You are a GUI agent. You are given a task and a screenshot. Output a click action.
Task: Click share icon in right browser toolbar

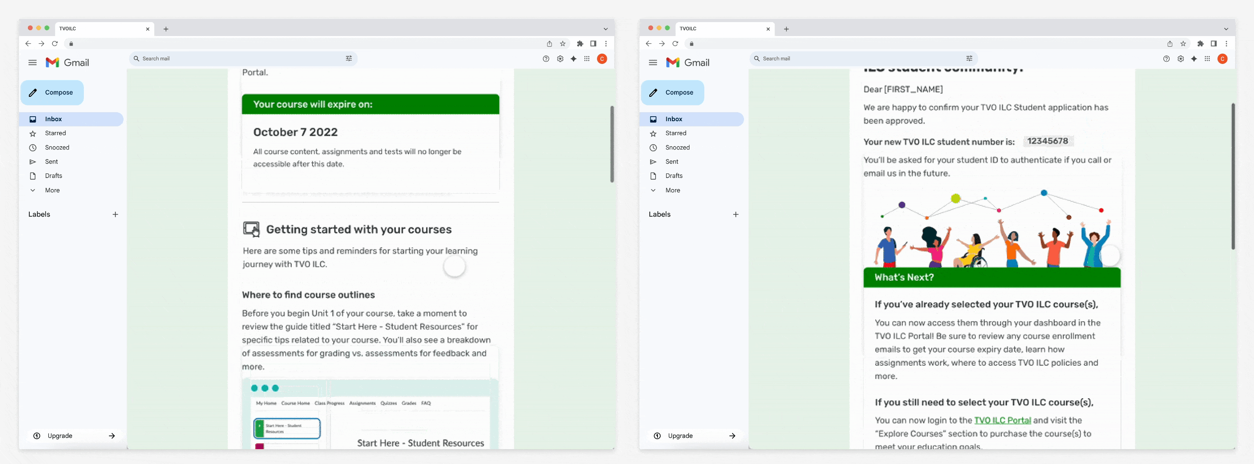[x=1170, y=44]
